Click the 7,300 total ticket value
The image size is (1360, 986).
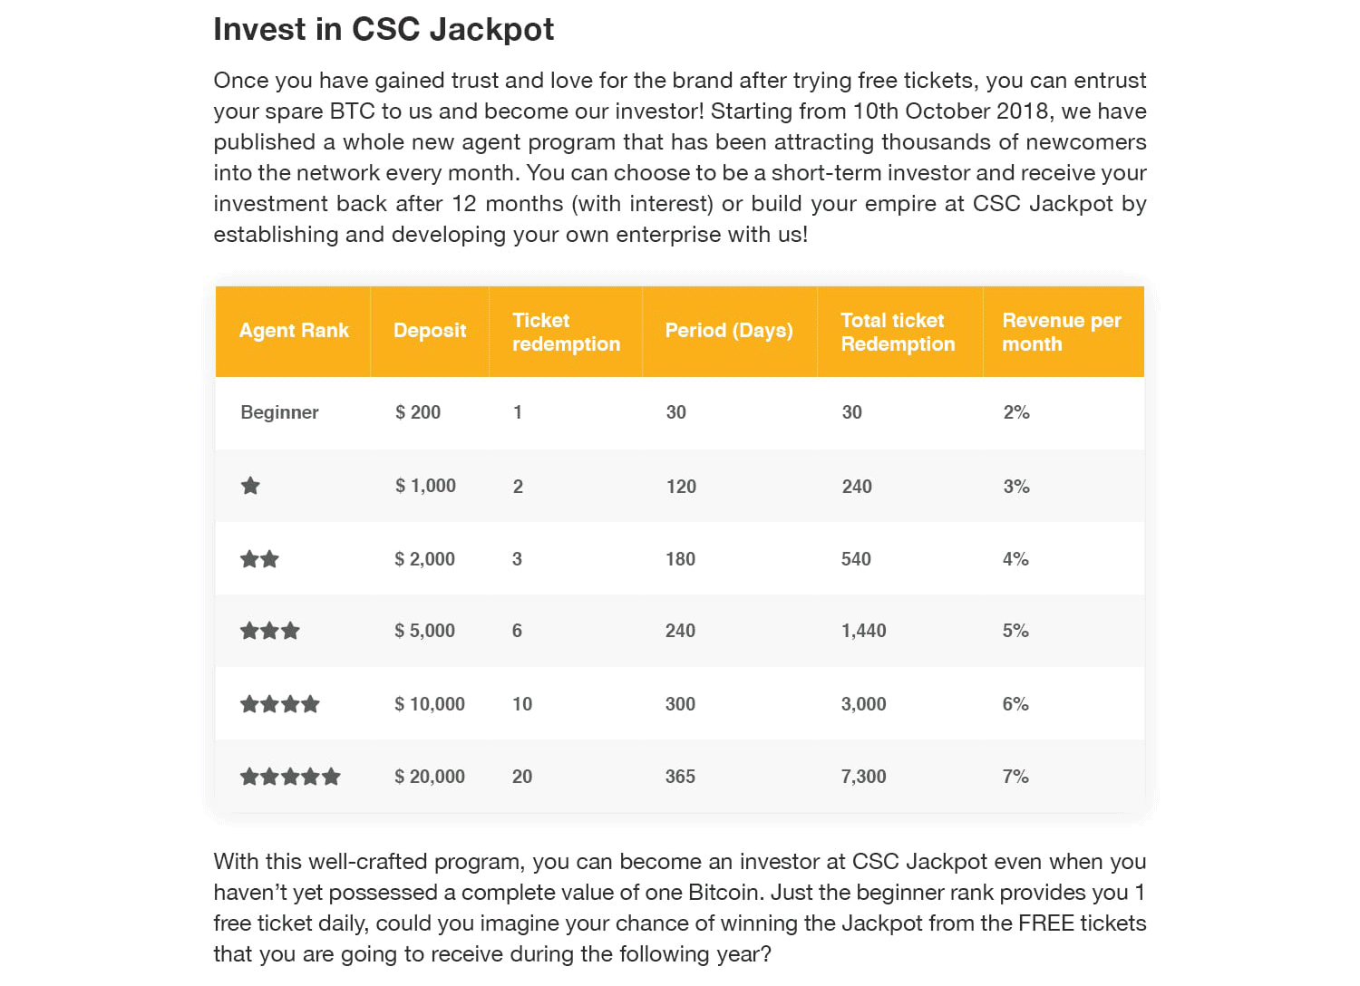click(863, 777)
